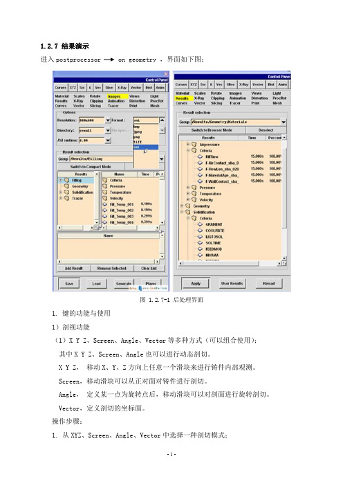
Task: Click the Tracer folder icon in the tree
Action: click(x=66, y=199)
